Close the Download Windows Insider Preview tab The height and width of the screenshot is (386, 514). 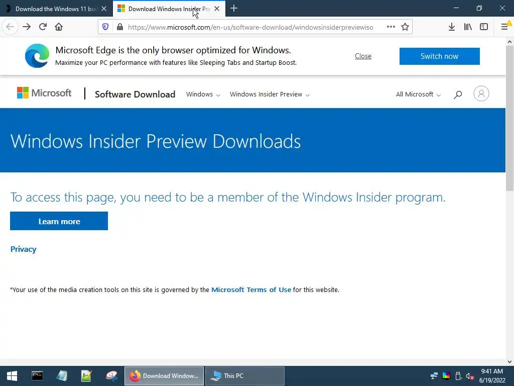[217, 9]
